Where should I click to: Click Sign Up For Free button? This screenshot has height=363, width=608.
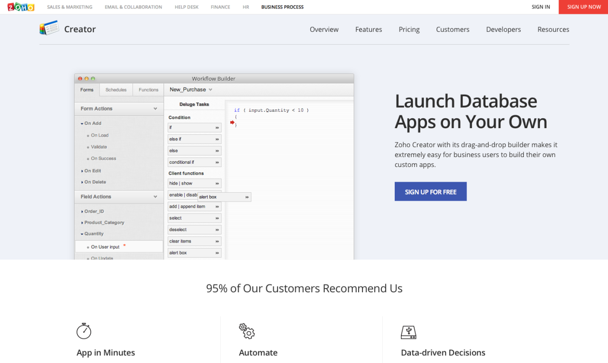pos(431,192)
